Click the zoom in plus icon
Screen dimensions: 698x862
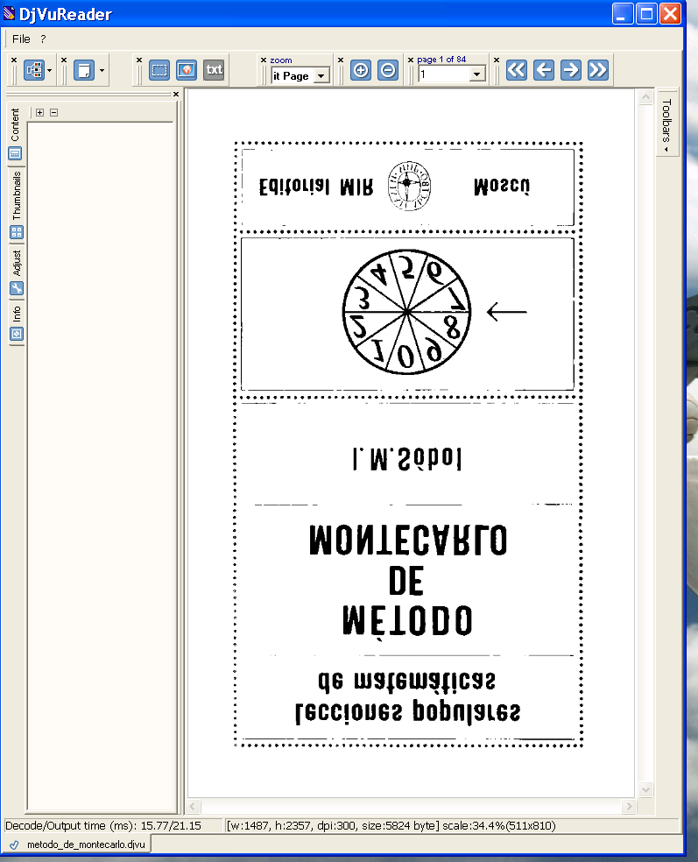tap(361, 70)
